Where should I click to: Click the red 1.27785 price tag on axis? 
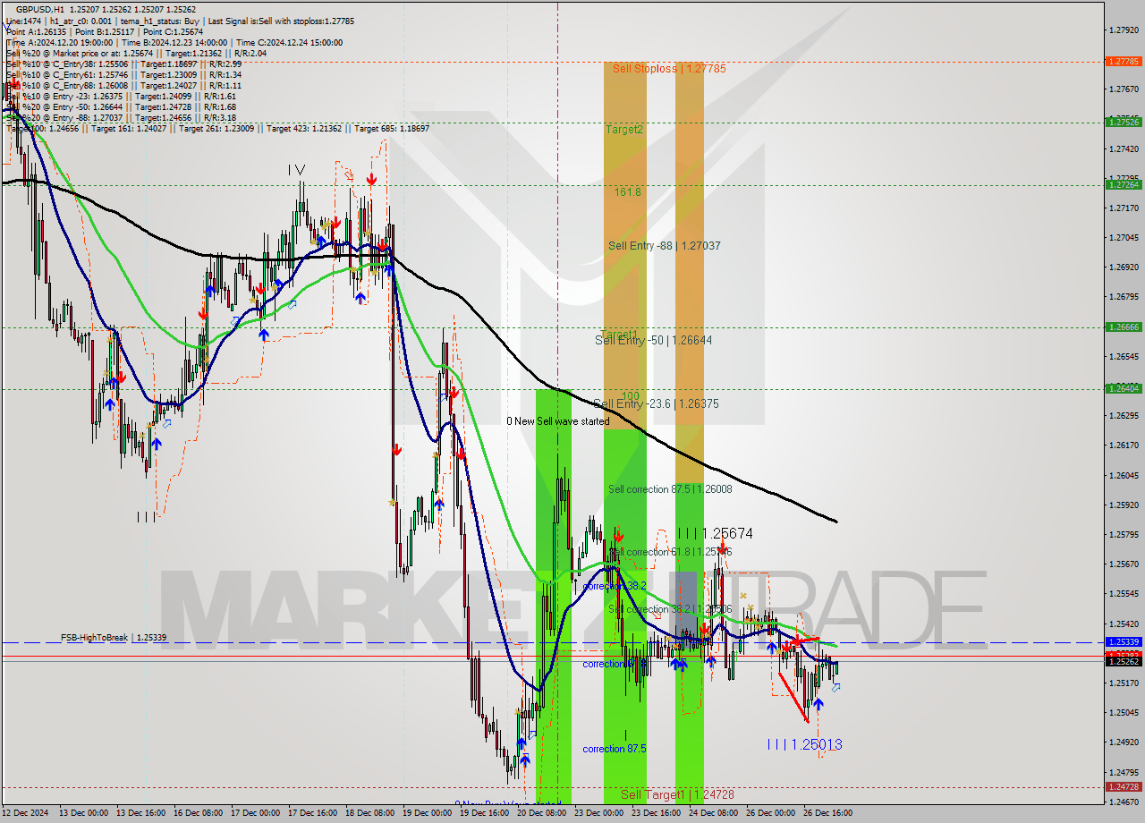1123,62
